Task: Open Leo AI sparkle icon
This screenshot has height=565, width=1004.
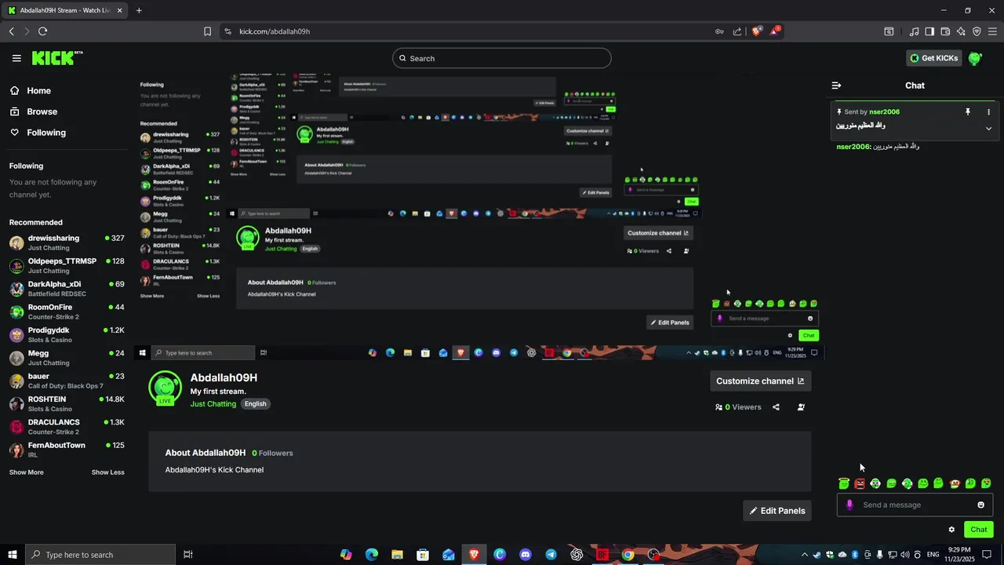Action: coord(961,31)
